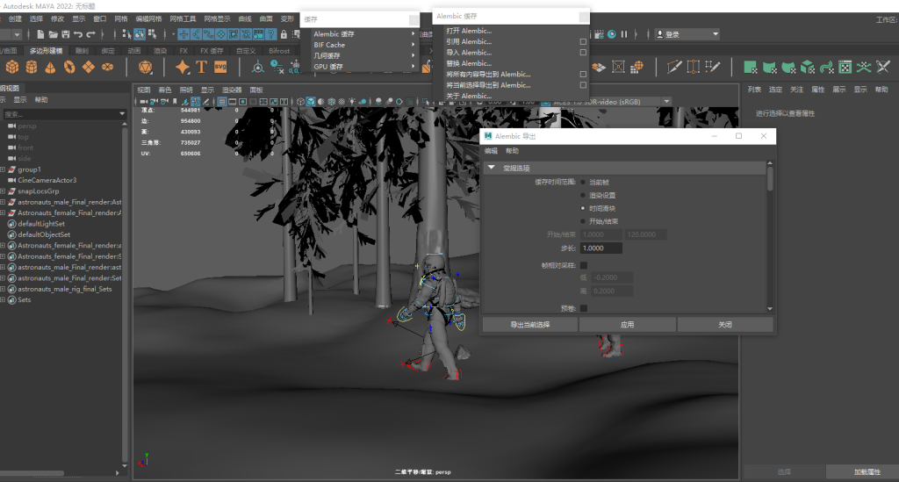
Task: Click the question mark selection mask icon
Action: pyautogui.click(x=271, y=34)
